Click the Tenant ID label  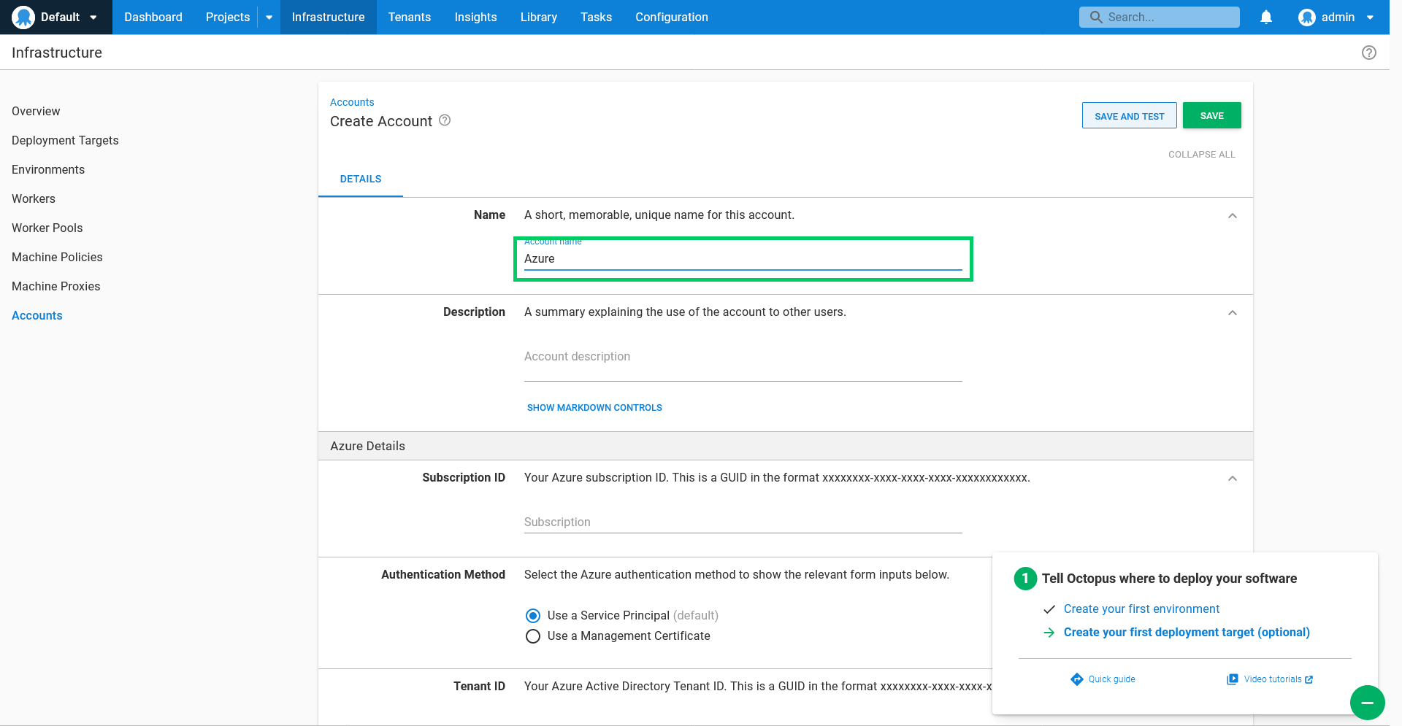[x=479, y=687]
